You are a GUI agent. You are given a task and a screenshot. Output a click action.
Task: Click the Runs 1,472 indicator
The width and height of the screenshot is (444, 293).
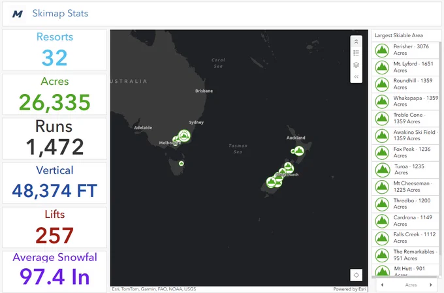tap(55, 138)
